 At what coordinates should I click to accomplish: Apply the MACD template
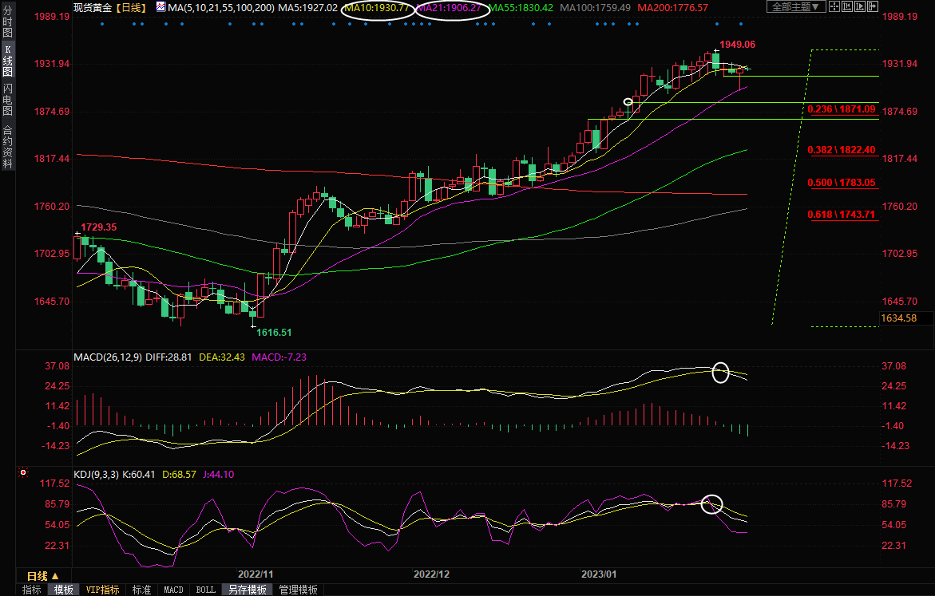(173, 590)
